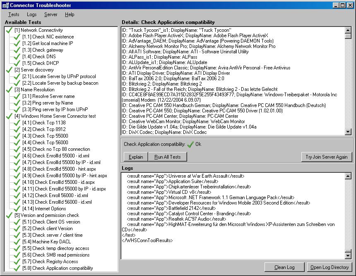This screenshot has width=356, height=276.
Task: Select Check EnrollId 55000 by IP - hint.aspx
Action: (65, 175)
